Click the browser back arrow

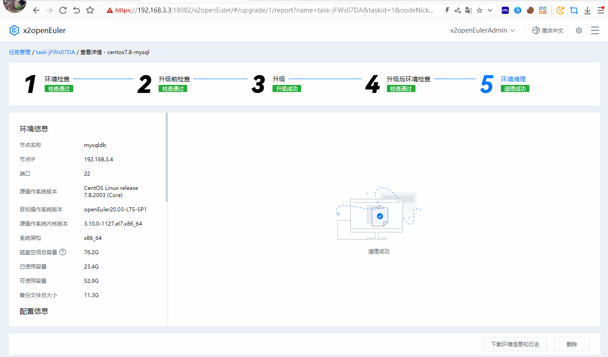36,10
